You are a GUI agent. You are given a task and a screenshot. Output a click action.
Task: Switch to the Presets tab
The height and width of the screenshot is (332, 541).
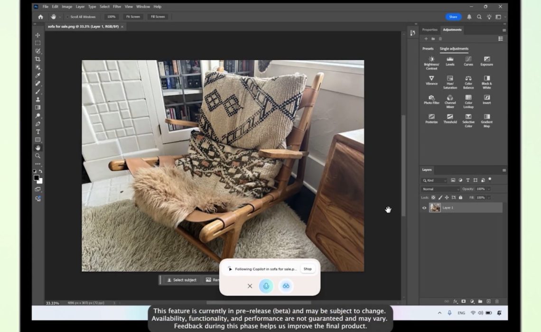tap(428, 48)
